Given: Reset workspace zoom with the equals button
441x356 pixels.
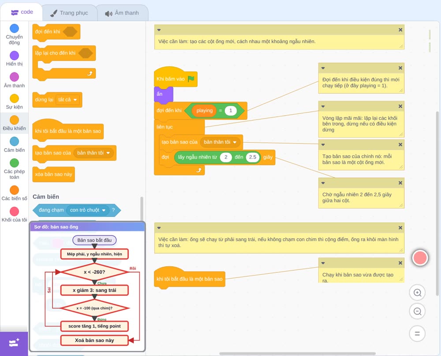Looking at the screenshot, I should [417, 334].
